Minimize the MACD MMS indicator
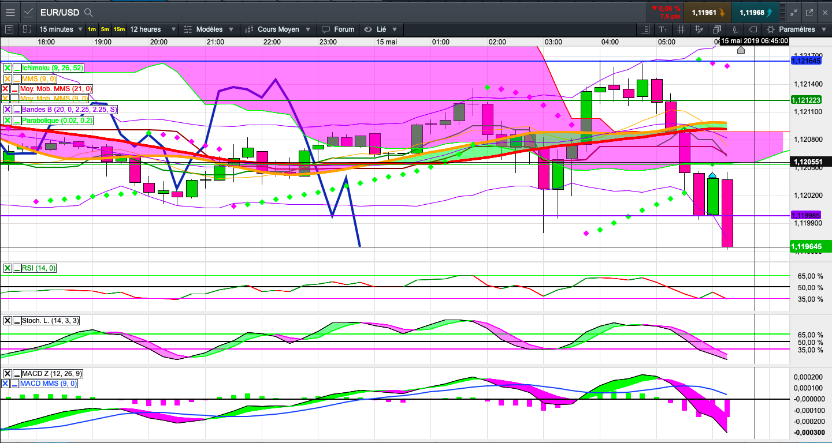The height and width of the screenshot is (443, 832). point(16,384)
